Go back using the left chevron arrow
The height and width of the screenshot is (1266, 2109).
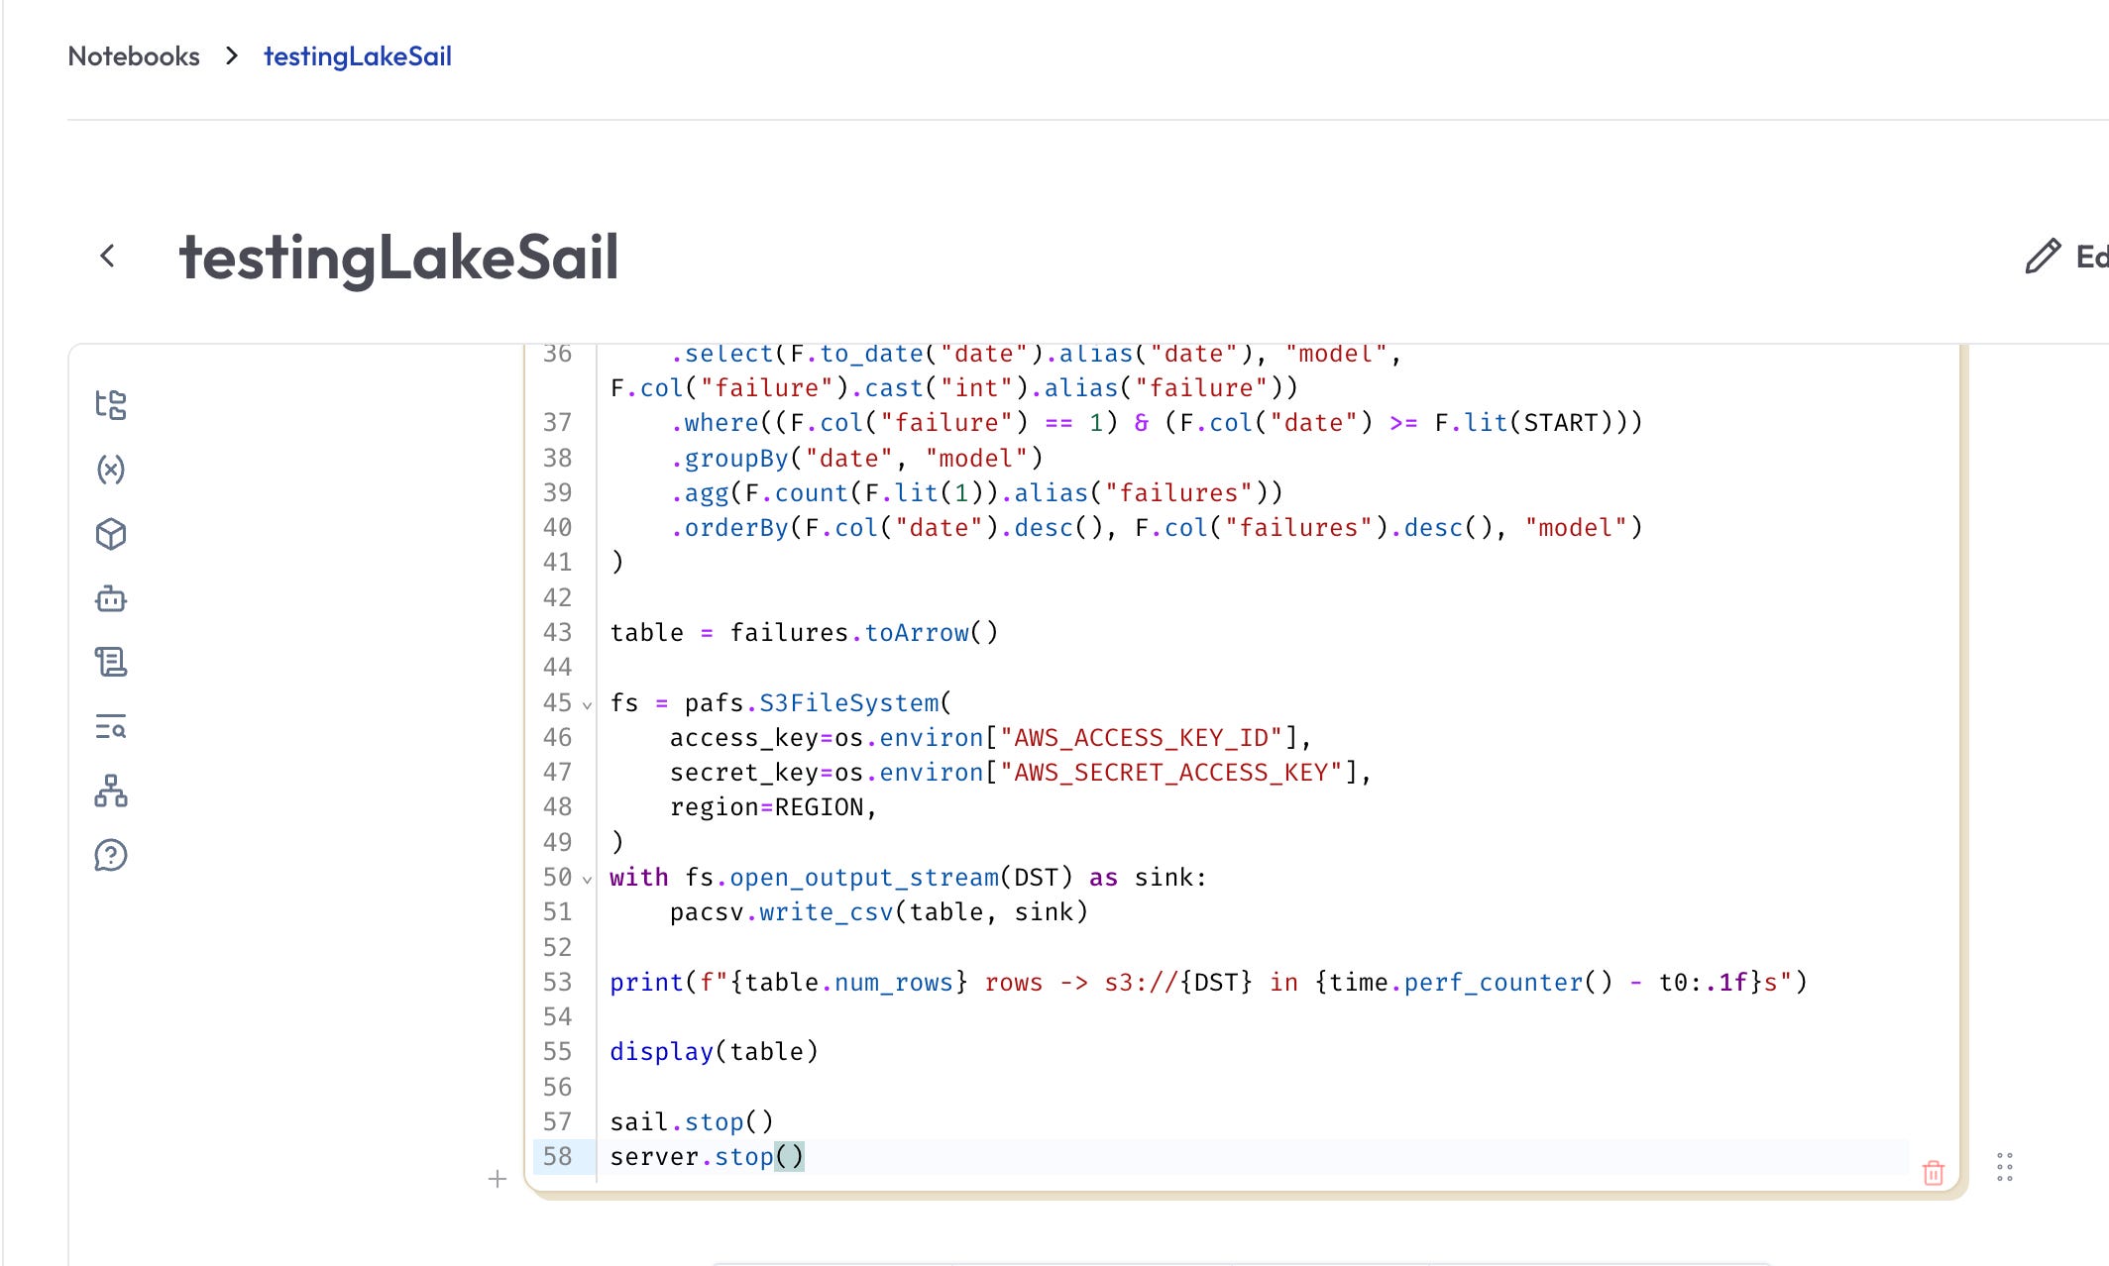click(x=108, y=257)
